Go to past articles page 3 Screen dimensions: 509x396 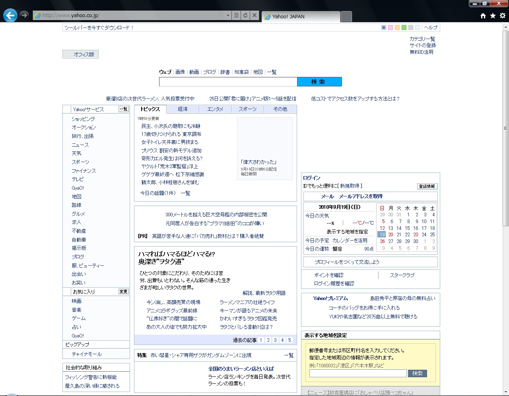275,340
